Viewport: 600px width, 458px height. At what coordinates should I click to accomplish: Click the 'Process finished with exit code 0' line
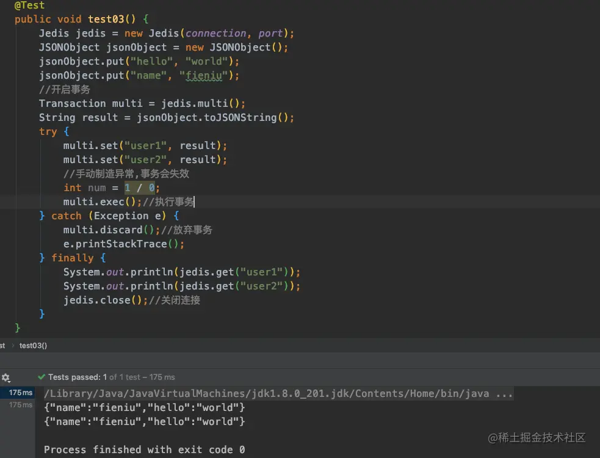click(x=144, y=449)
